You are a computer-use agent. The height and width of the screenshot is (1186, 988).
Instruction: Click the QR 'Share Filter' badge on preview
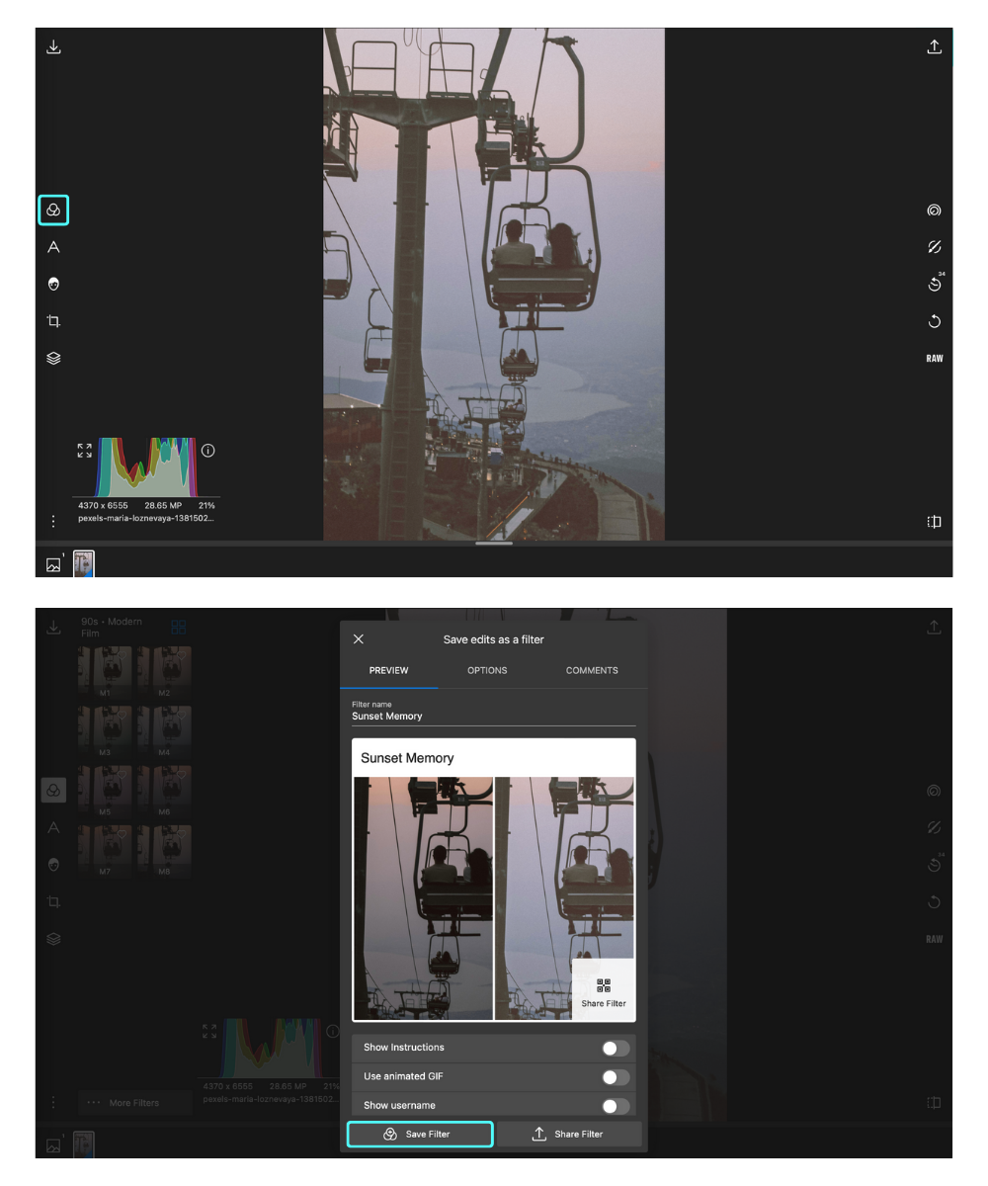pyautogui.click(x=604, y=991)
